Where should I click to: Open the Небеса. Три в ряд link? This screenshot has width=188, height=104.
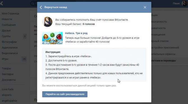click(76, 33)
